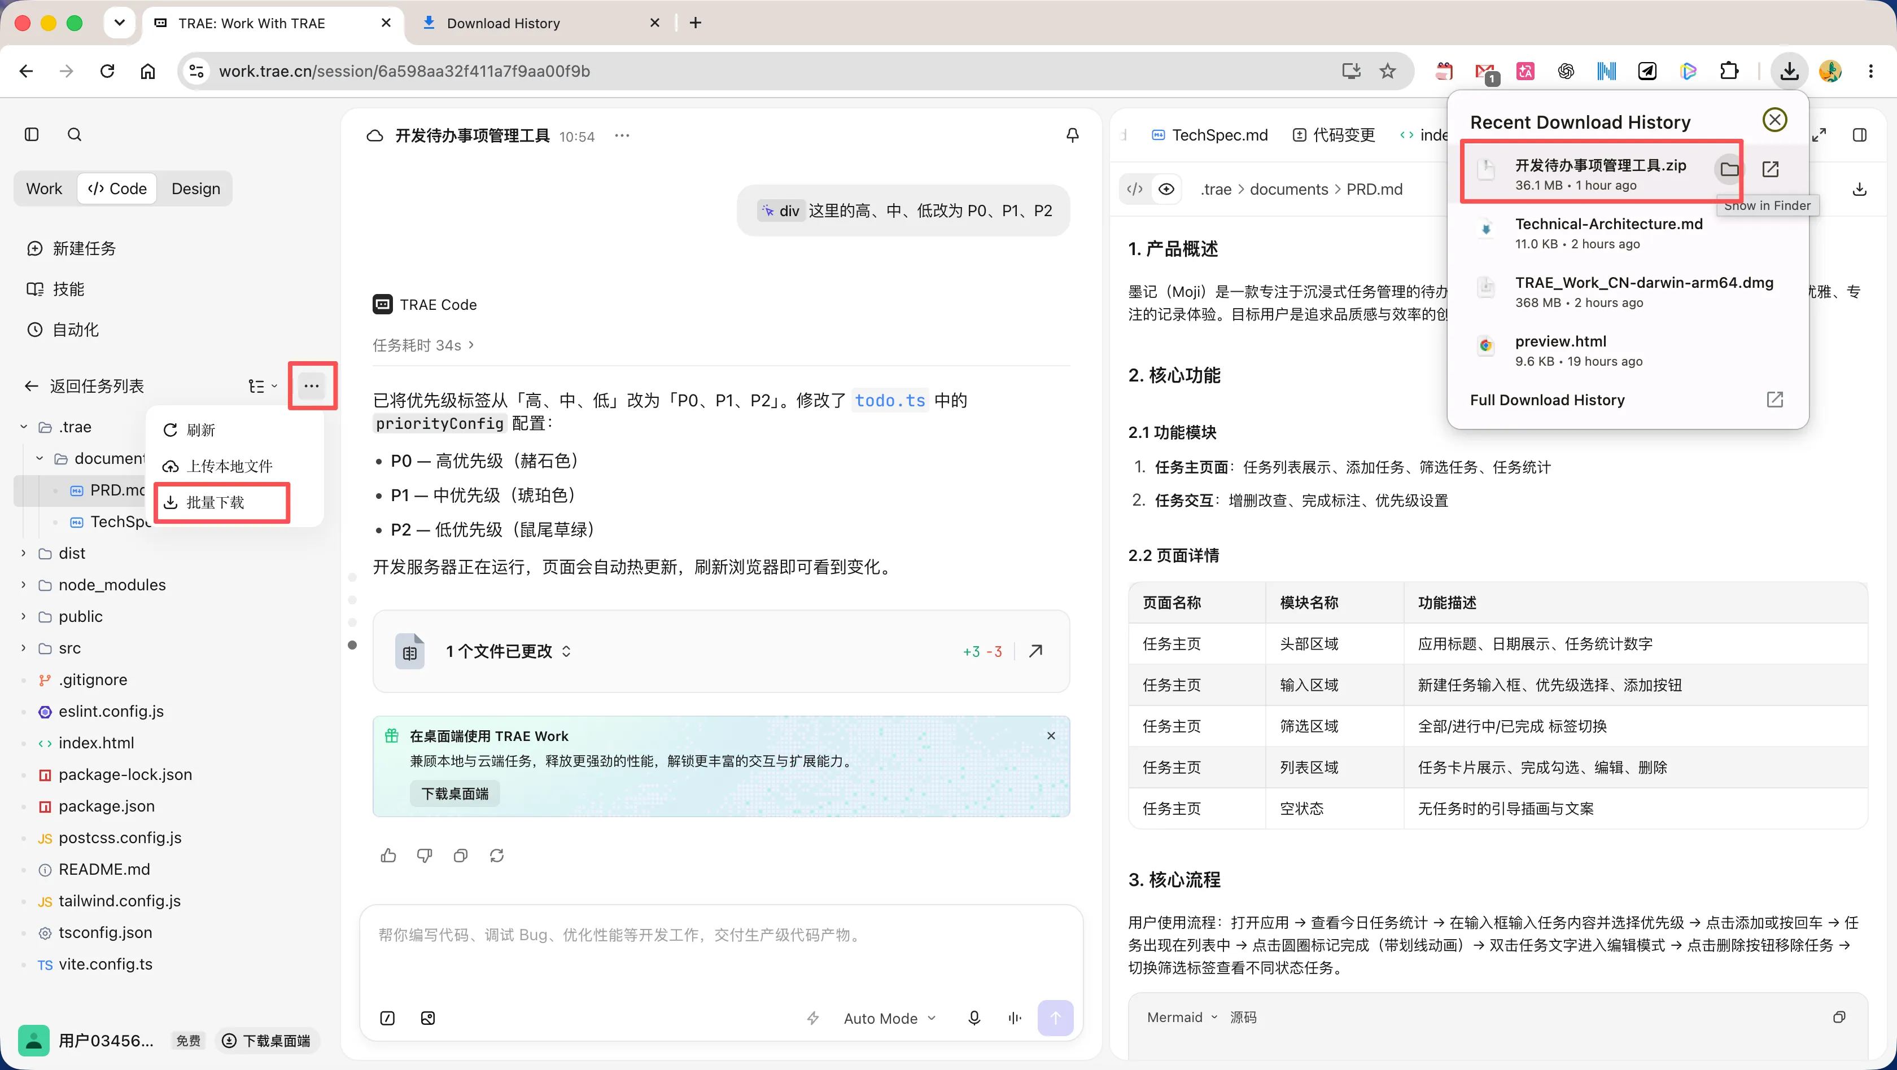Click the notification bell in chat header
The height and width of the screenshot is (1070, 1897).
click(x=1072, y=135)
